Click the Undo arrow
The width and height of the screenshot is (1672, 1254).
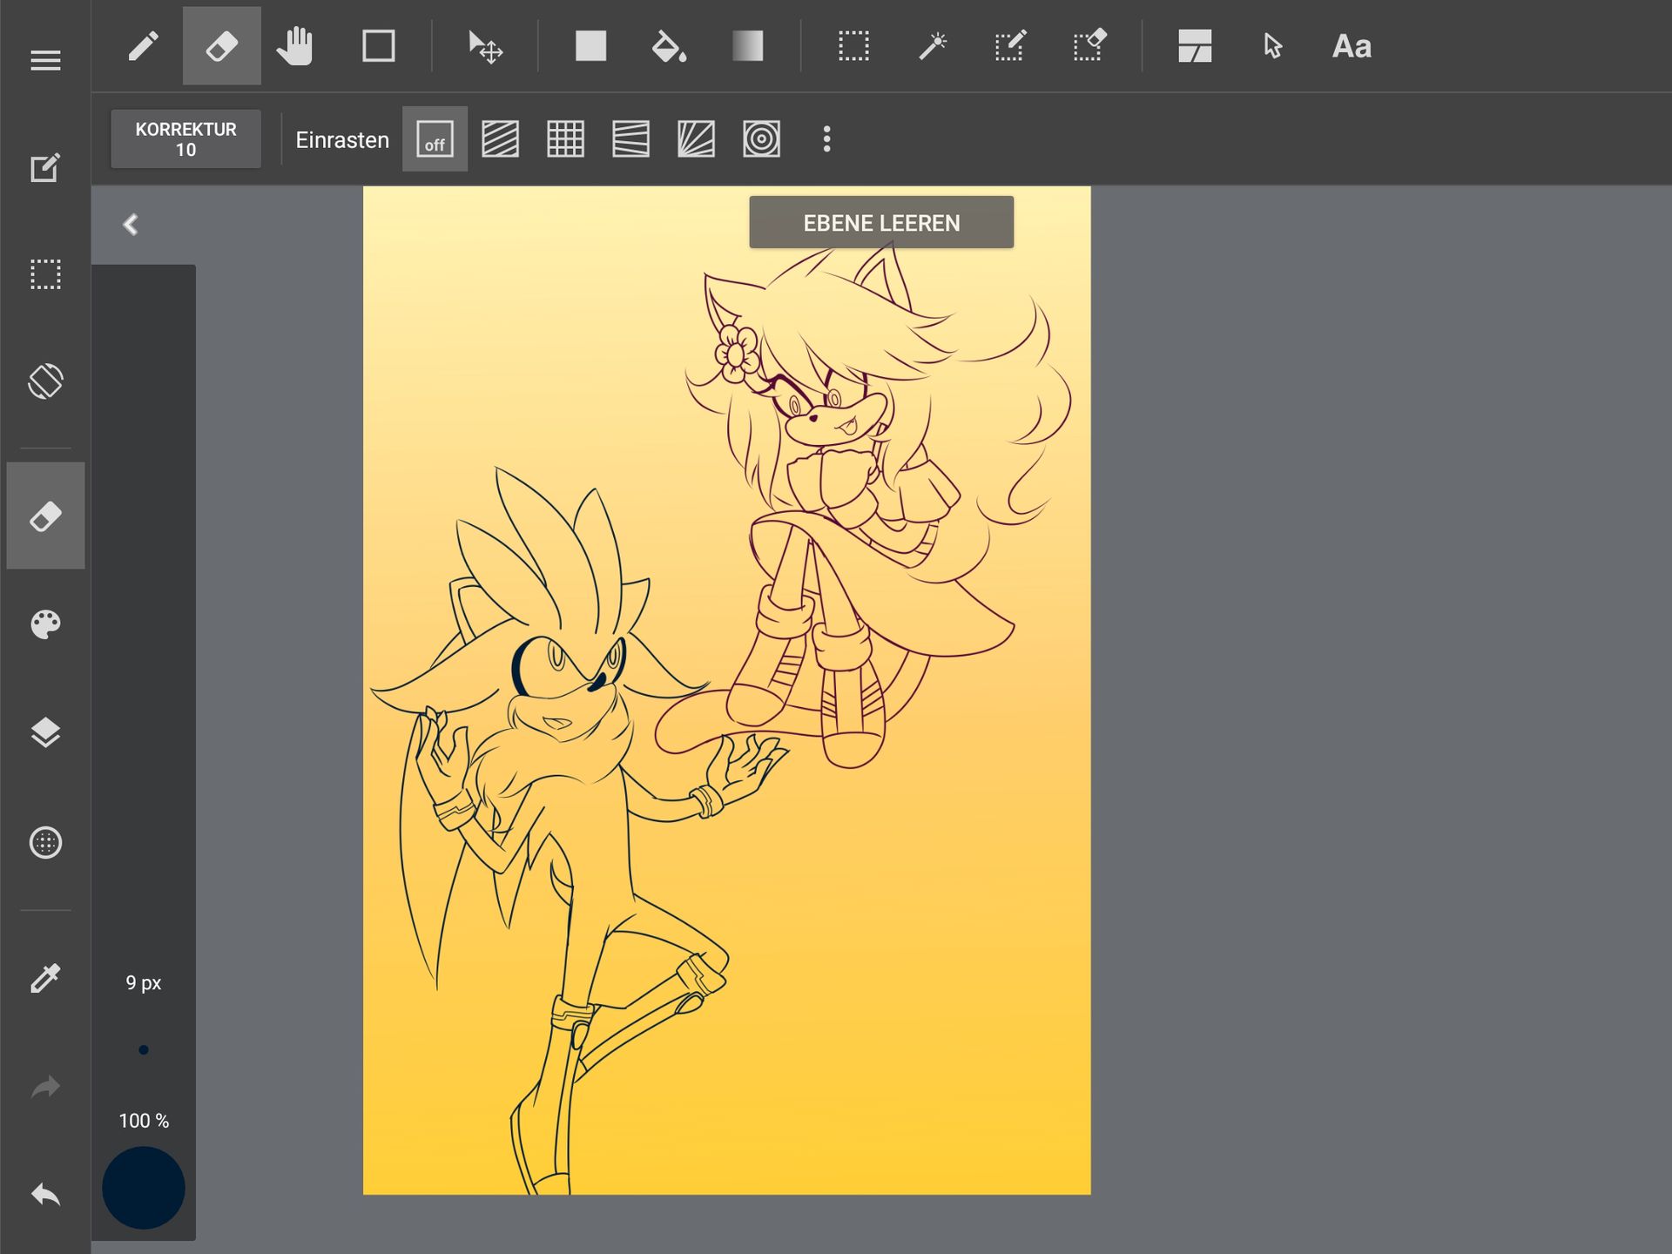pyautogui.click(x=45, y=1195)
